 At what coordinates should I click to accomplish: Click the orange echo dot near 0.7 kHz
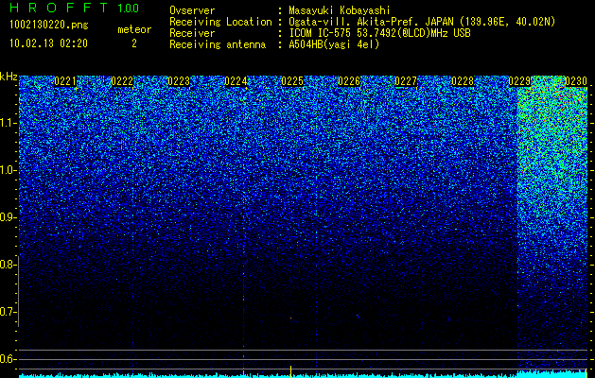point(291,318)
